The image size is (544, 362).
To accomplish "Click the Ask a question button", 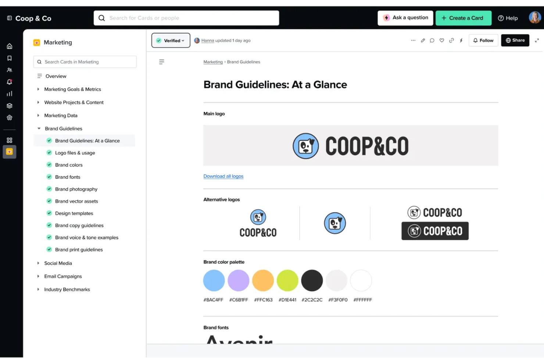I will pyautogui.click(x=405, y=18).
